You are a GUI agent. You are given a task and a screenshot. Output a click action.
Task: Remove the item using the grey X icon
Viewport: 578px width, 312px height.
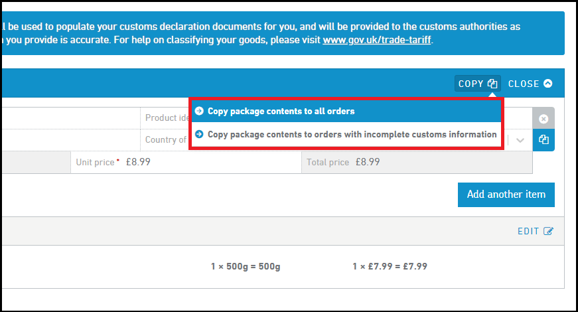(x=543, y=119)
